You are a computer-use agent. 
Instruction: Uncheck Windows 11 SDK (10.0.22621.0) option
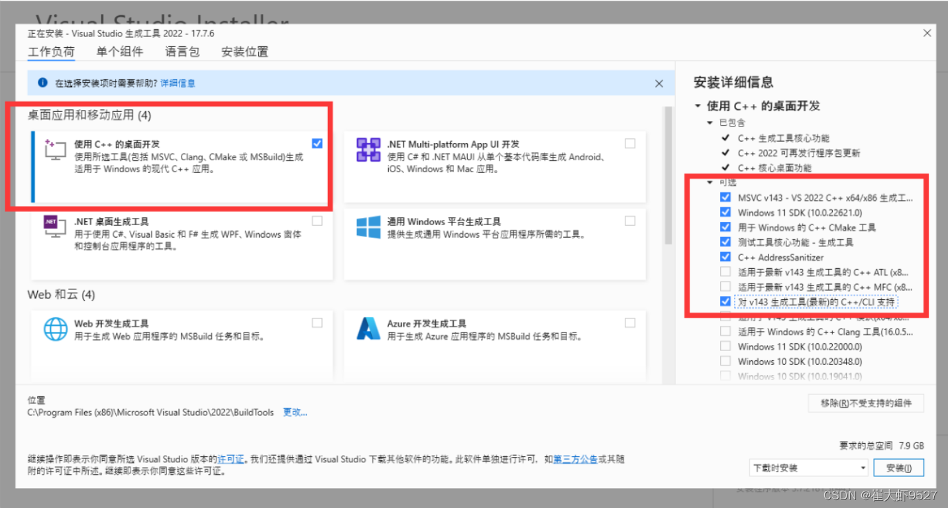point(725,213)
